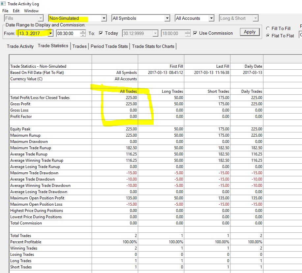This screenshot has height=273, width=302.
Task: Click the Currency Value (C) row label
Action: (x=26, y=79)
